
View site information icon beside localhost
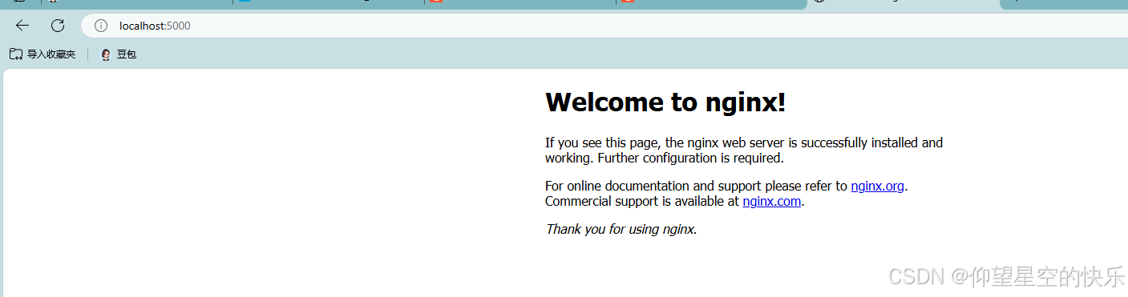101,26
